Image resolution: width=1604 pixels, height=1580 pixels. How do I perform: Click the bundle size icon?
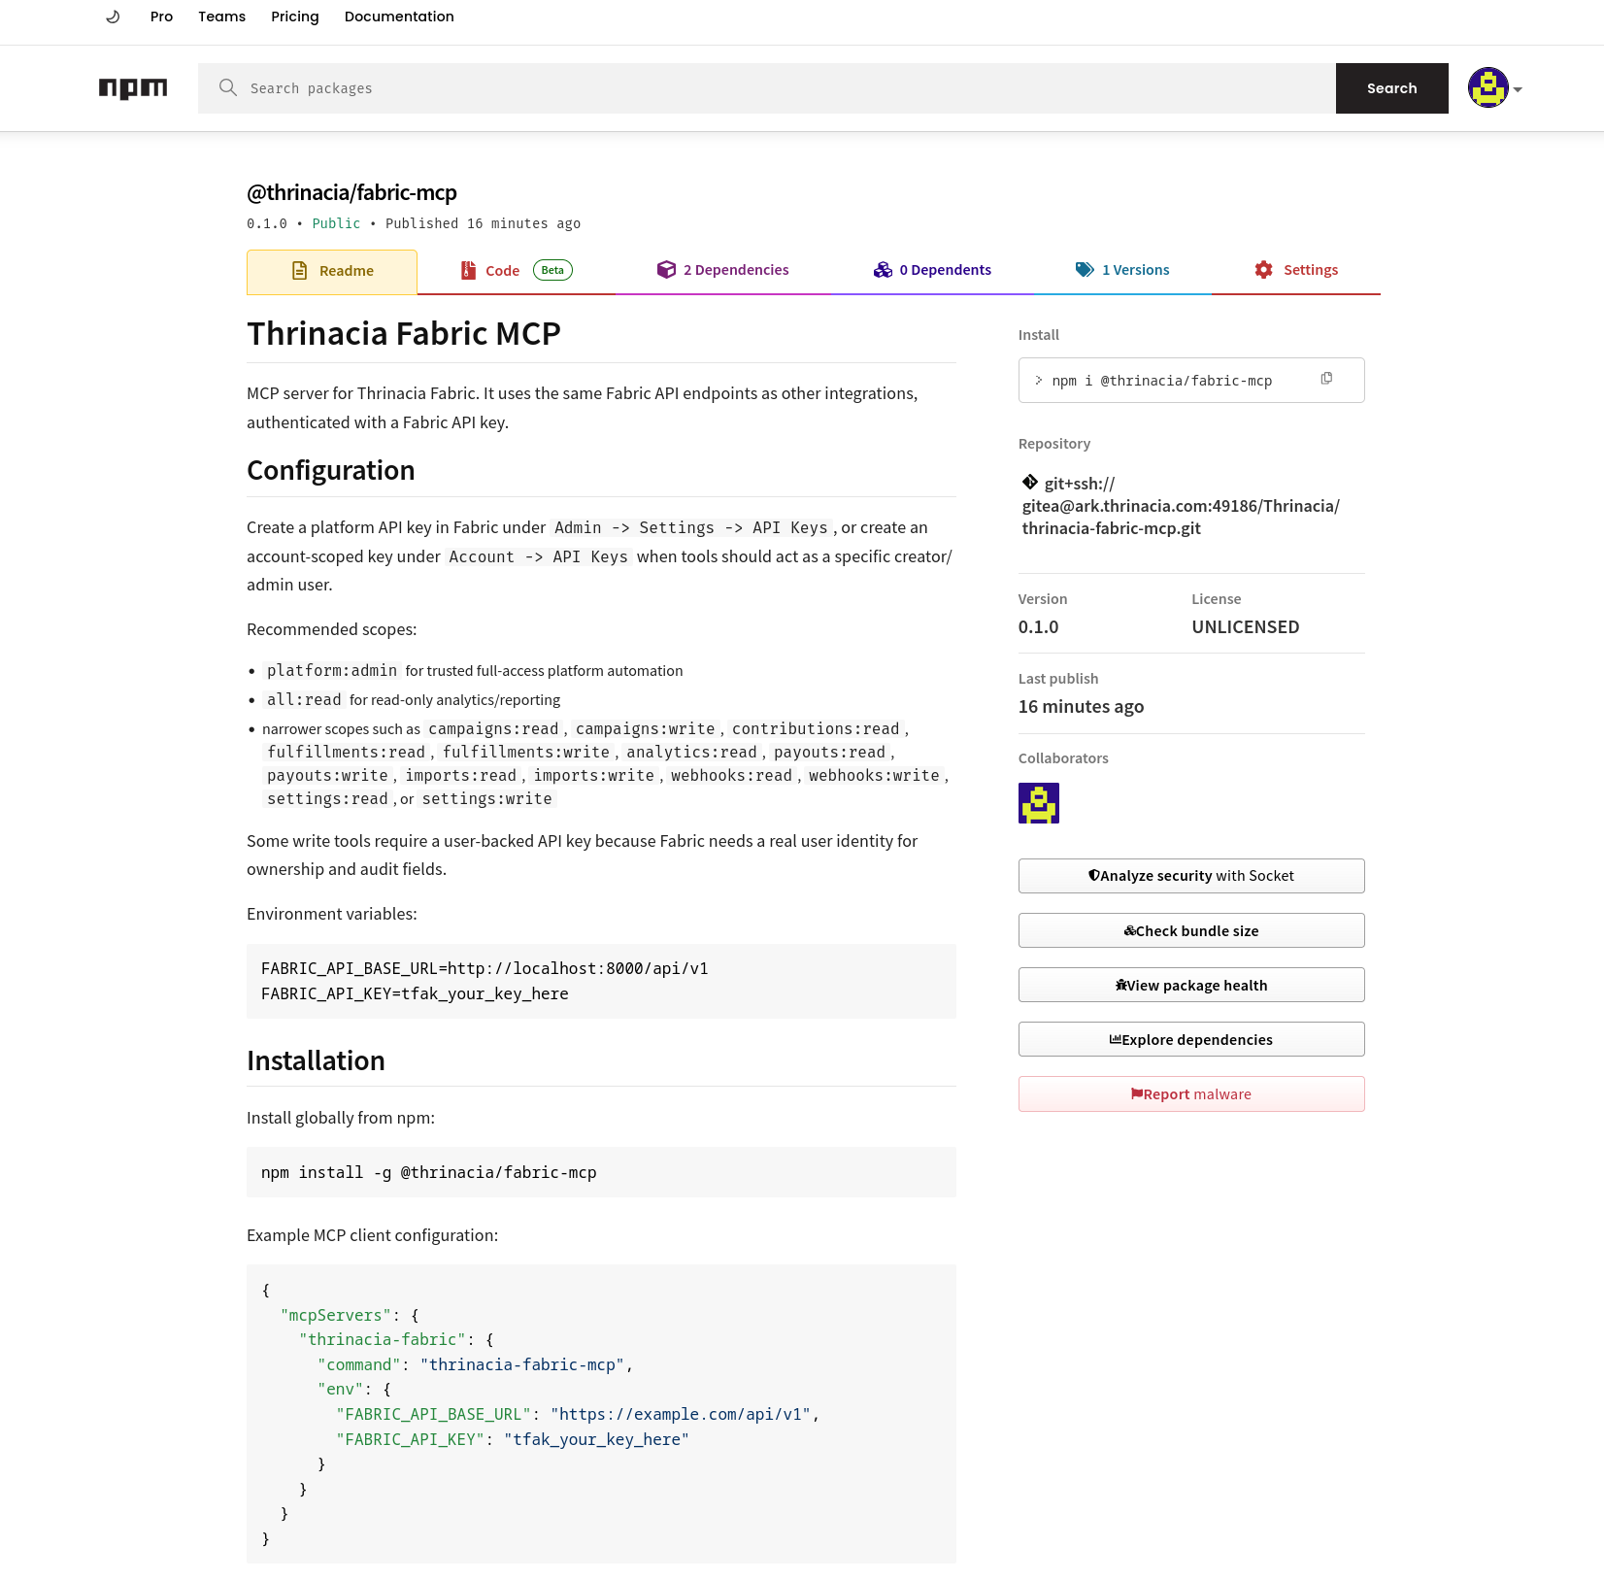tap(1130, 930)
